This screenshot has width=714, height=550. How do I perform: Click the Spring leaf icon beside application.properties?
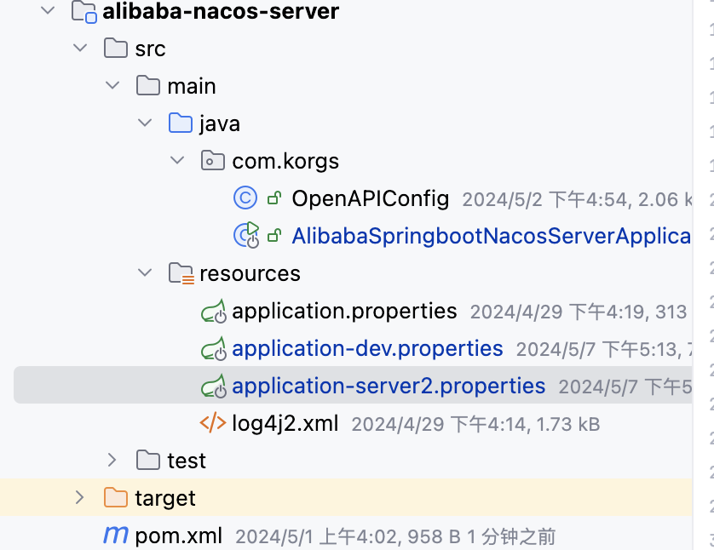(213, 311)
